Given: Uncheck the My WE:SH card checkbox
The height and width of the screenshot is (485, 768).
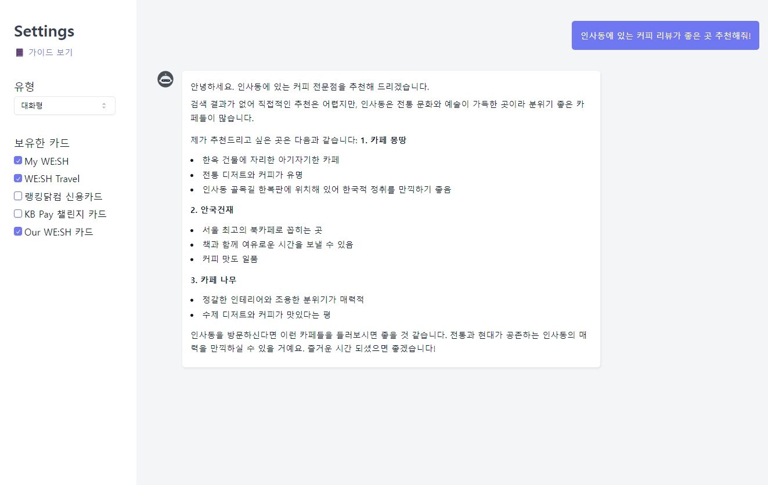Looking at the screenshot, I should pyautogui.click(x=18, y=161).
